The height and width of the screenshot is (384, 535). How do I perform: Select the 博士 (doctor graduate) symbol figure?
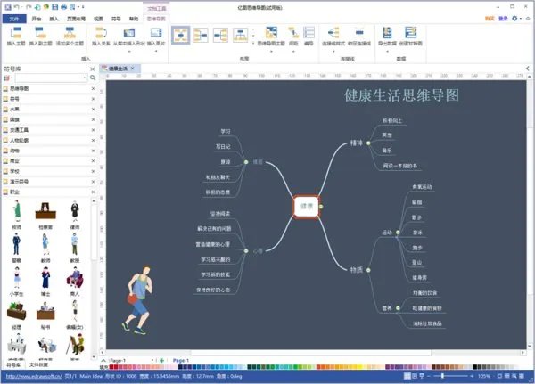[x=45, y=278]
